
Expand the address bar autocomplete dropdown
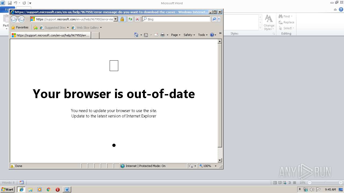[x=116, y=19]
